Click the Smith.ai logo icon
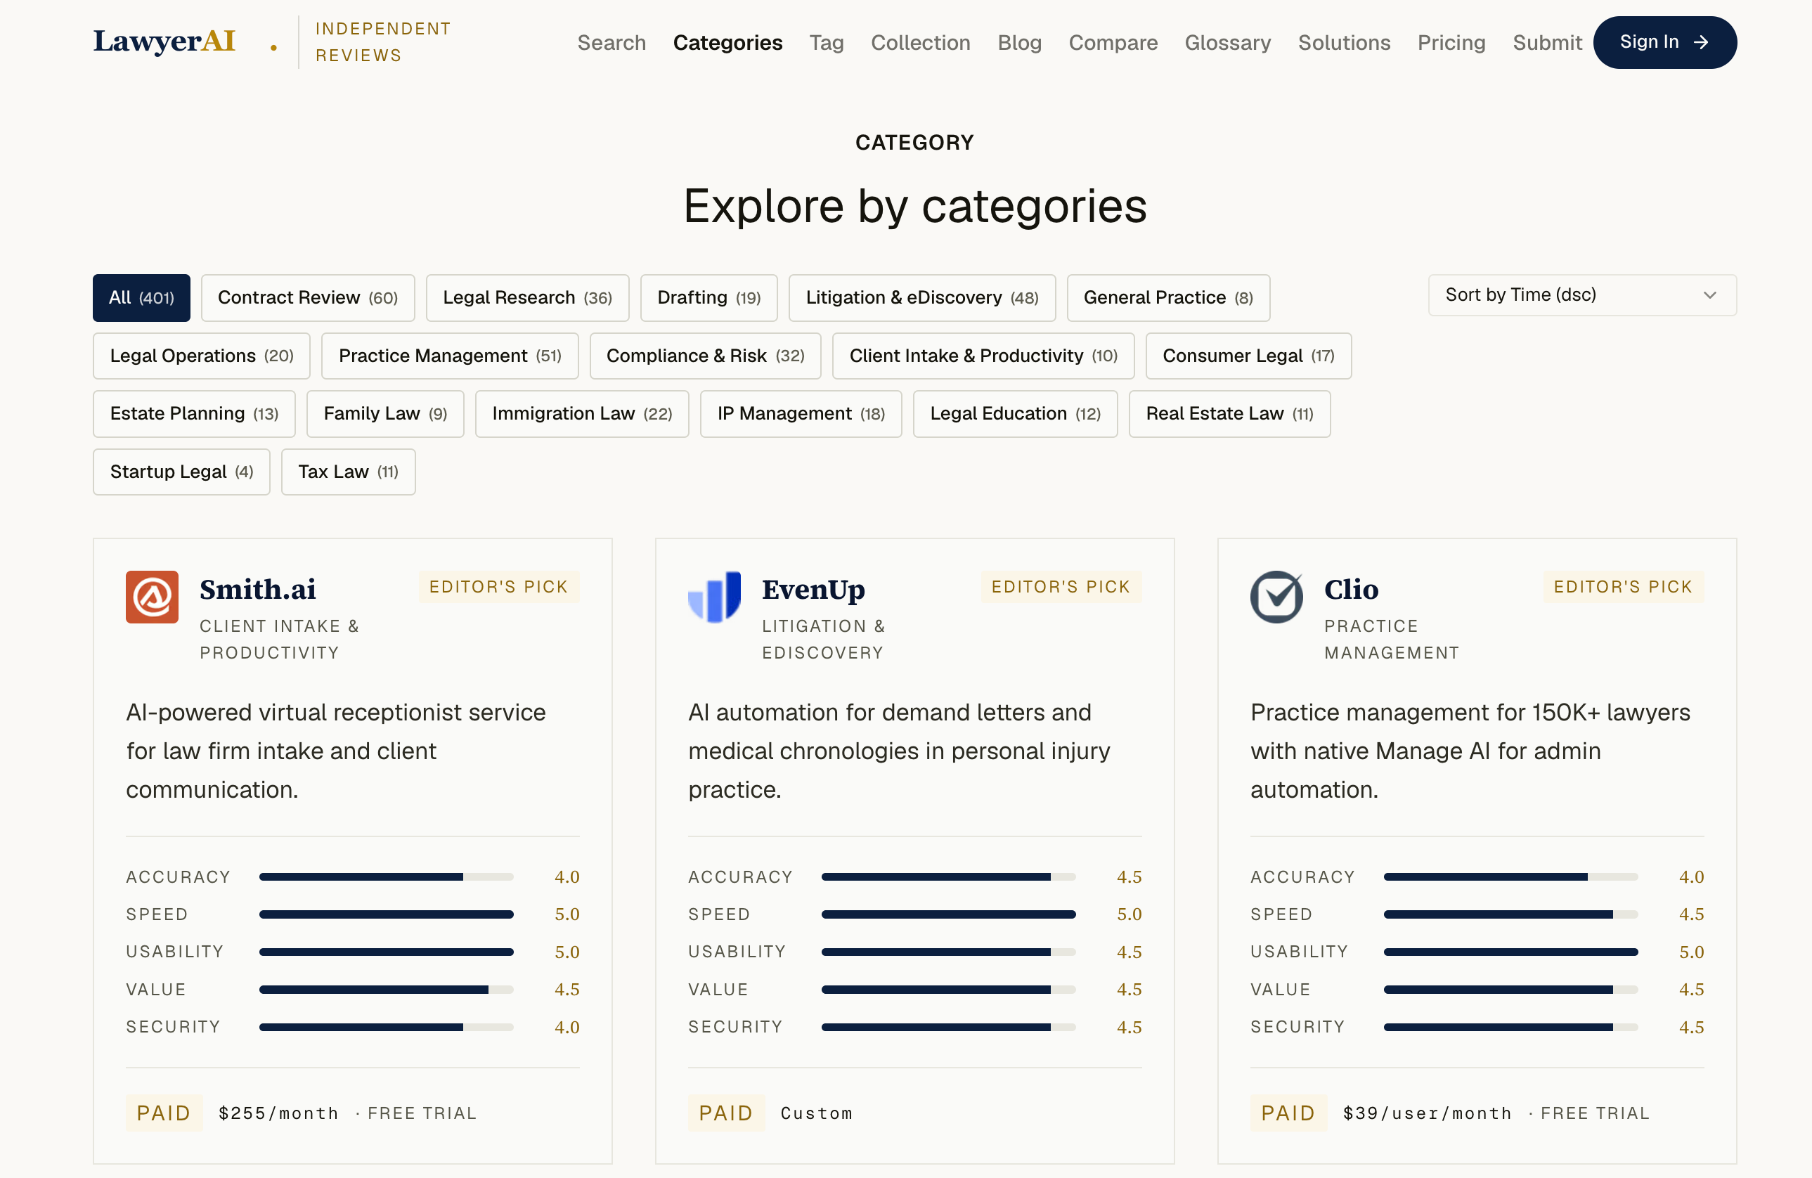 (x=153, y=597)
